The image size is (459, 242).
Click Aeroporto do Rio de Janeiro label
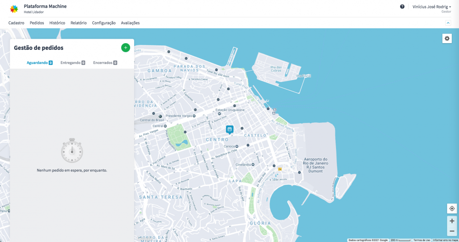click(315, 165)
